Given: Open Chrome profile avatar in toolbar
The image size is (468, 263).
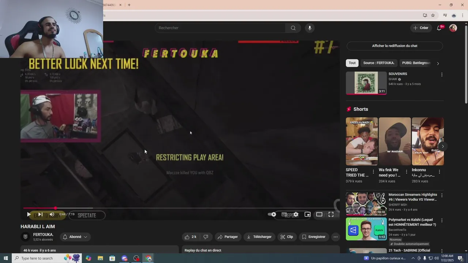Looking at the screenshot, I should pyautogui.click(x=454, y=15).
